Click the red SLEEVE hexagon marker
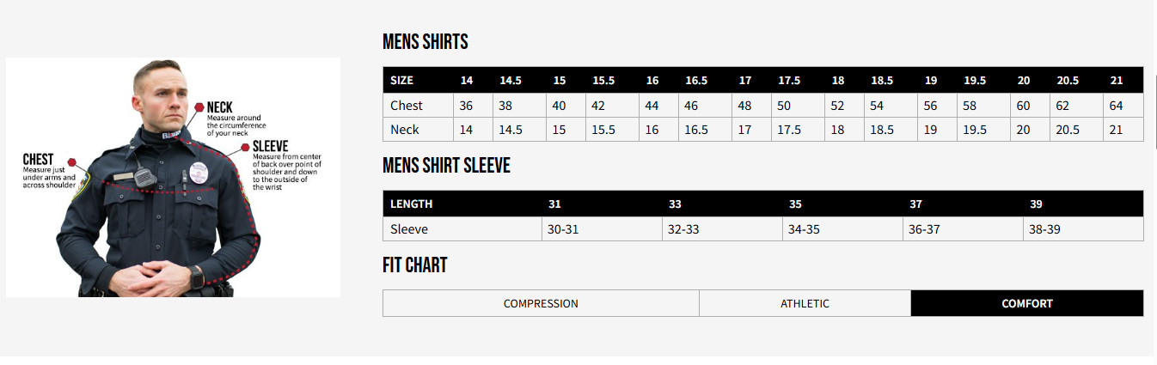Image resolution: width=1157 pixels, height=365 pixels. (x=245, y=146)
